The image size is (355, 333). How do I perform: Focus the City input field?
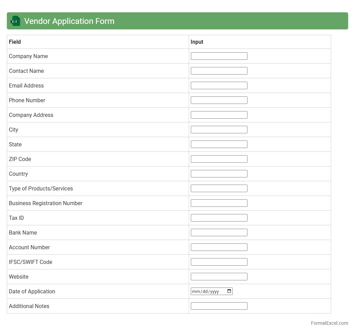pyautogui.click(x=219, y=130)
